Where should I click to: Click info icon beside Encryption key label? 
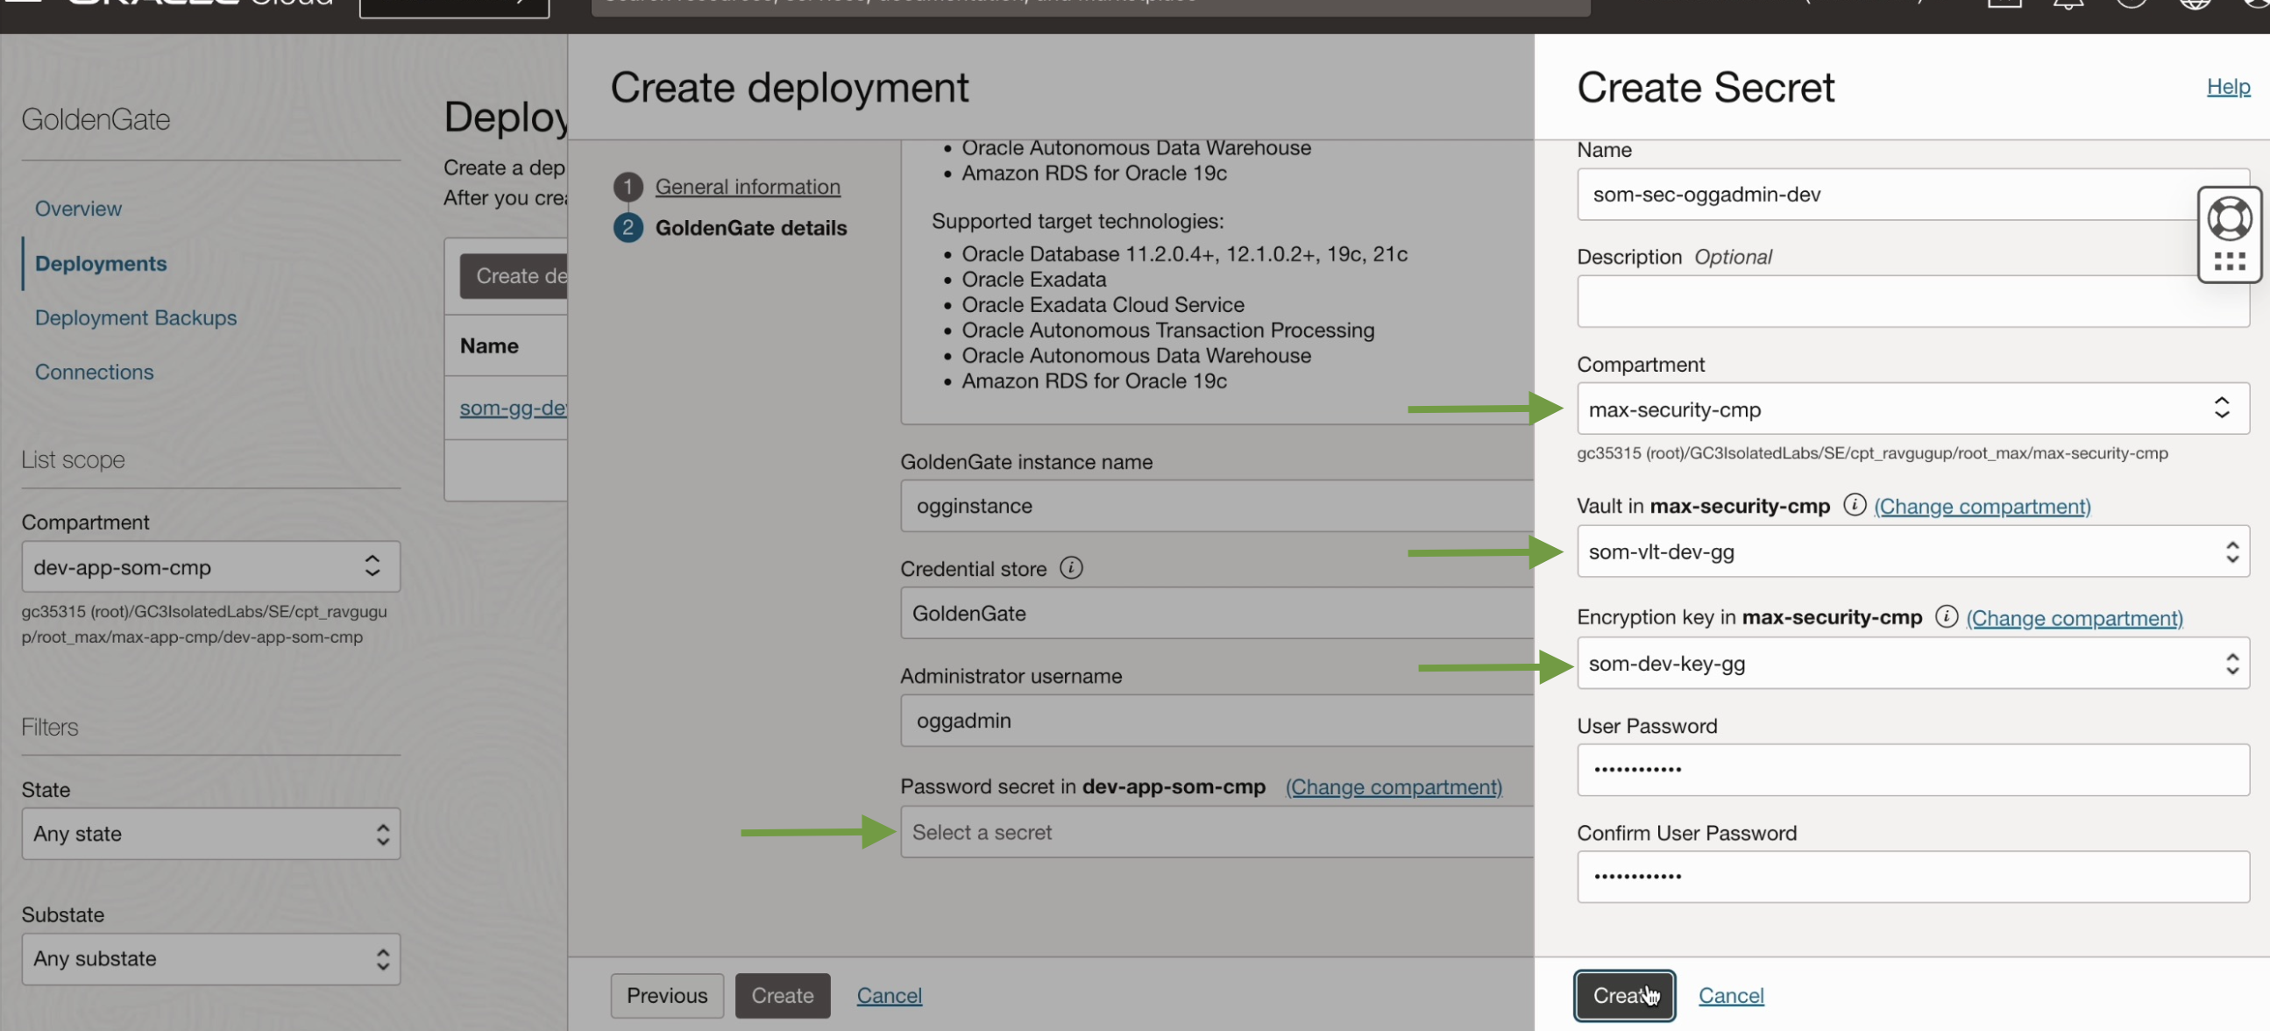tap(1946, 617)
